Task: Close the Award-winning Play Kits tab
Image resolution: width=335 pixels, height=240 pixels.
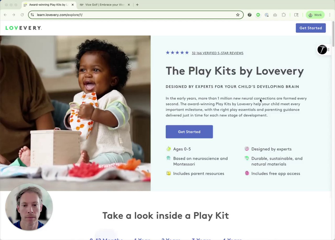Action: (72, 5)
